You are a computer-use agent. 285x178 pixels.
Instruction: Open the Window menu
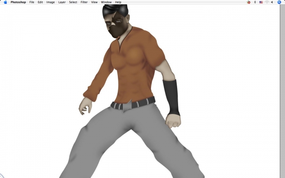click(106, 2)
